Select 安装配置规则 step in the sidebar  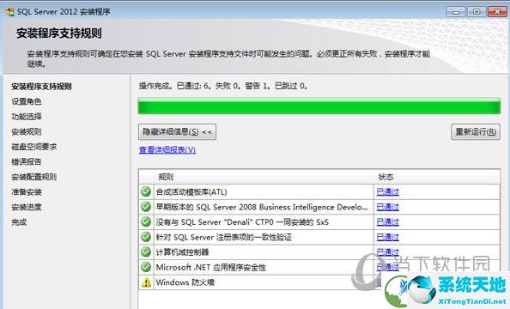point(33,177)
